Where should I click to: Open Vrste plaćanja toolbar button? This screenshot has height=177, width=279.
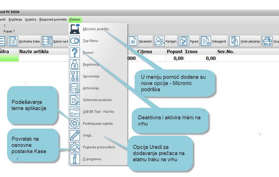(245, 41)
